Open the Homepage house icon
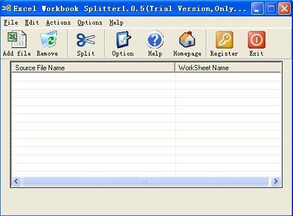The image size is (293, 216). 187,39
